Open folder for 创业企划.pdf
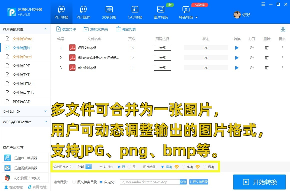The height and width of the screenshot is (191, 290). coord(251,68)
